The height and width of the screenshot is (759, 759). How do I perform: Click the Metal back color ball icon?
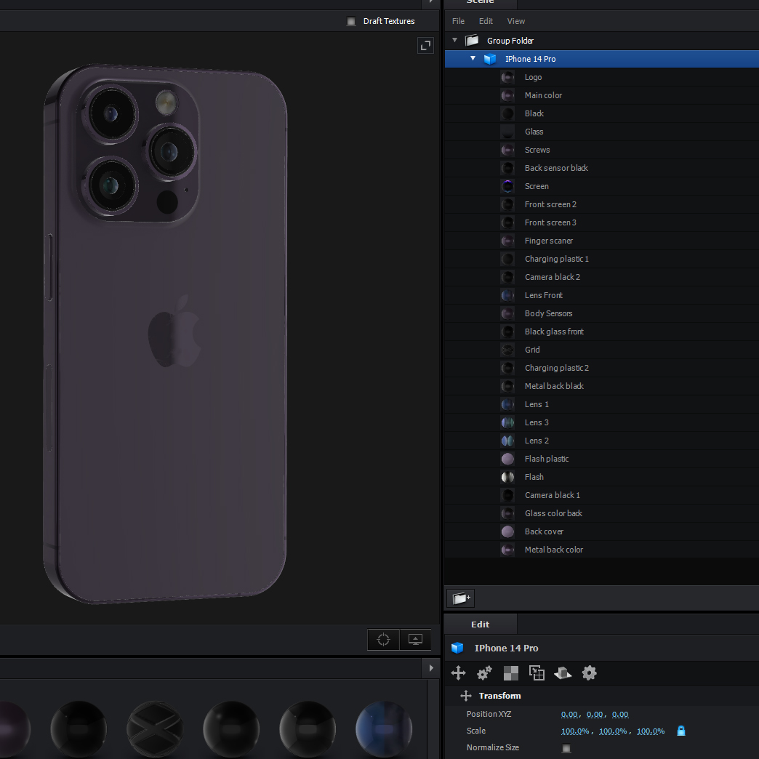point(507,550)
